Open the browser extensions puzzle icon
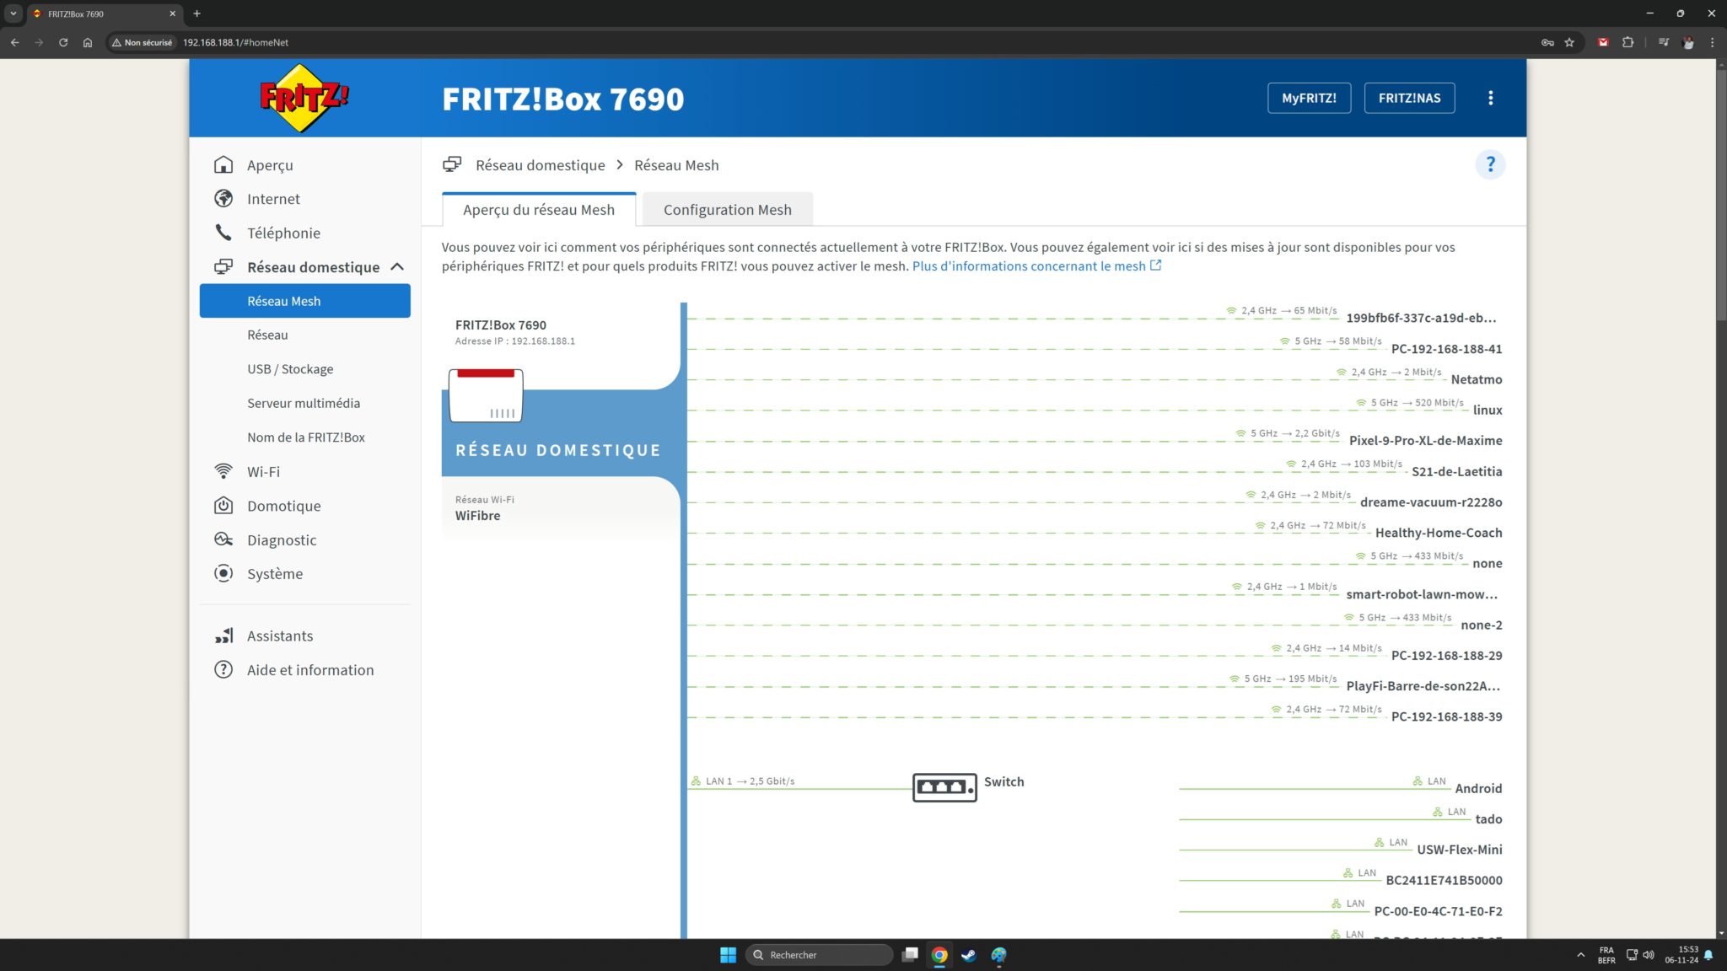Screen dimensions: 1727x971 point(1627,42)
